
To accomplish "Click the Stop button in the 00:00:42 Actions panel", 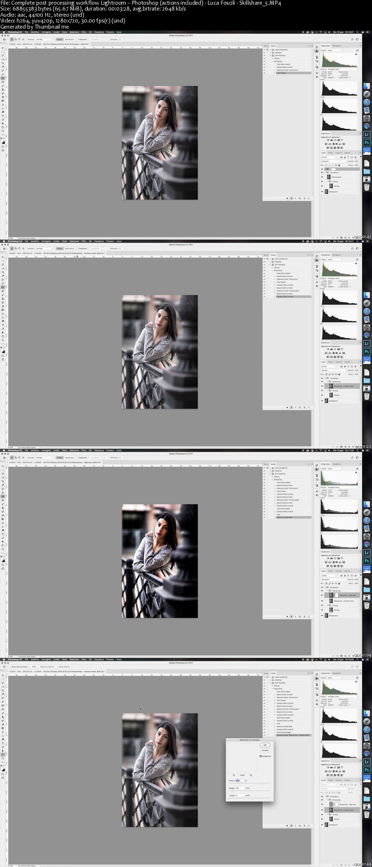I will tap(287, 198).
